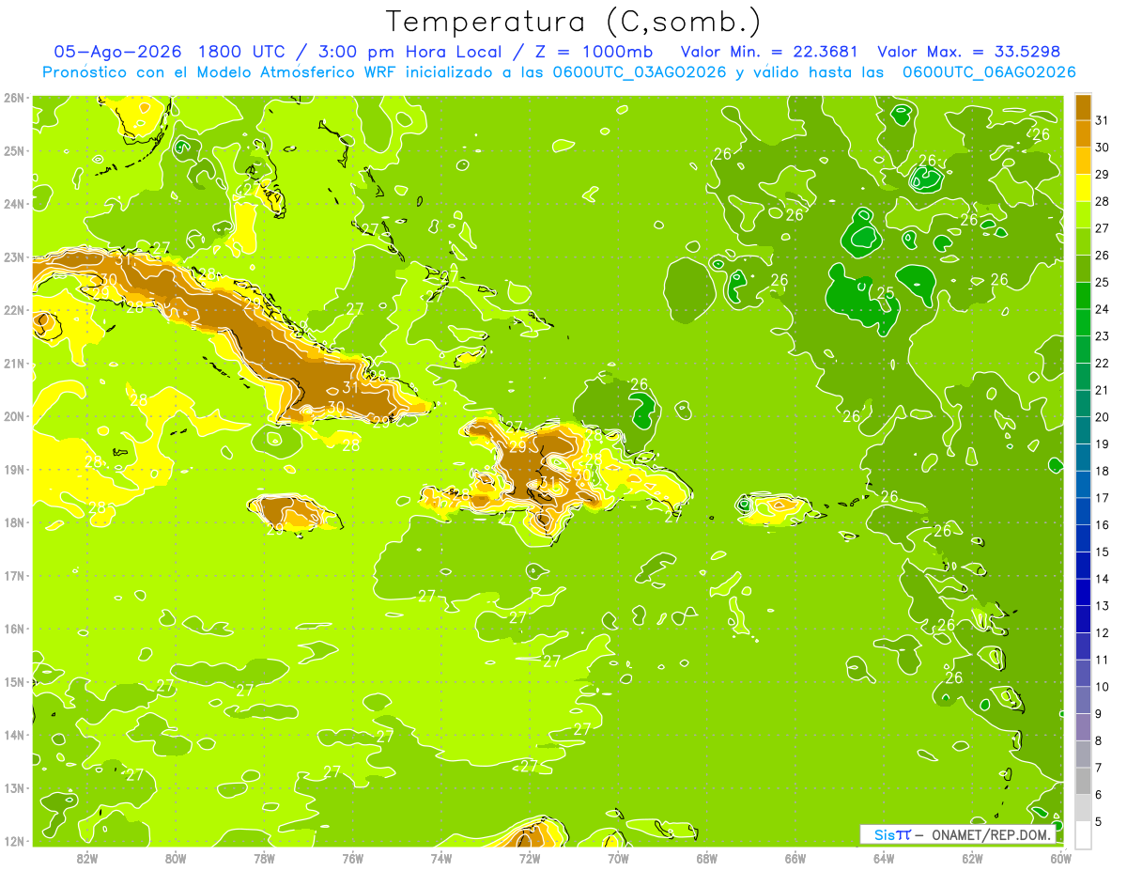Click the 16N latitude axis label
The height and width of the screenshot is (871, 1127).
14,629
